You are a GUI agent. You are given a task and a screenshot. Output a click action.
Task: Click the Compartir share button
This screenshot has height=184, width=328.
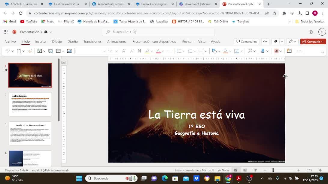313,42
